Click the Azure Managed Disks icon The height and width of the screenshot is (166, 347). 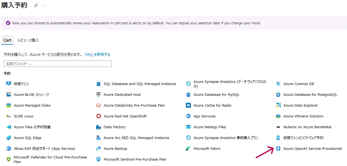(9, 105)
